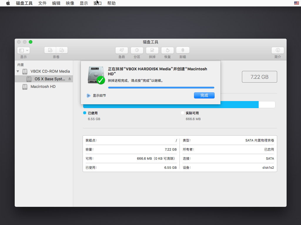Screen dimensions: 301x225
Task: Collapse the VBOX CD-ROM Media tree
Action: point(18,71)
